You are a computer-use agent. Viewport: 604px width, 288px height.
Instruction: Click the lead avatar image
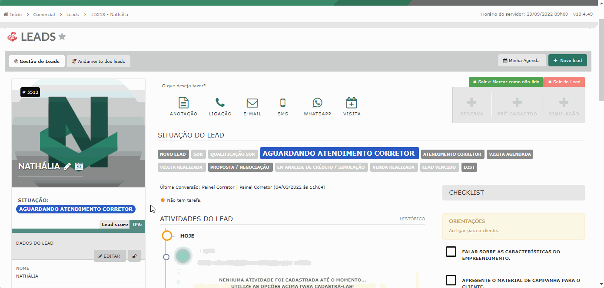pos(79,133)
